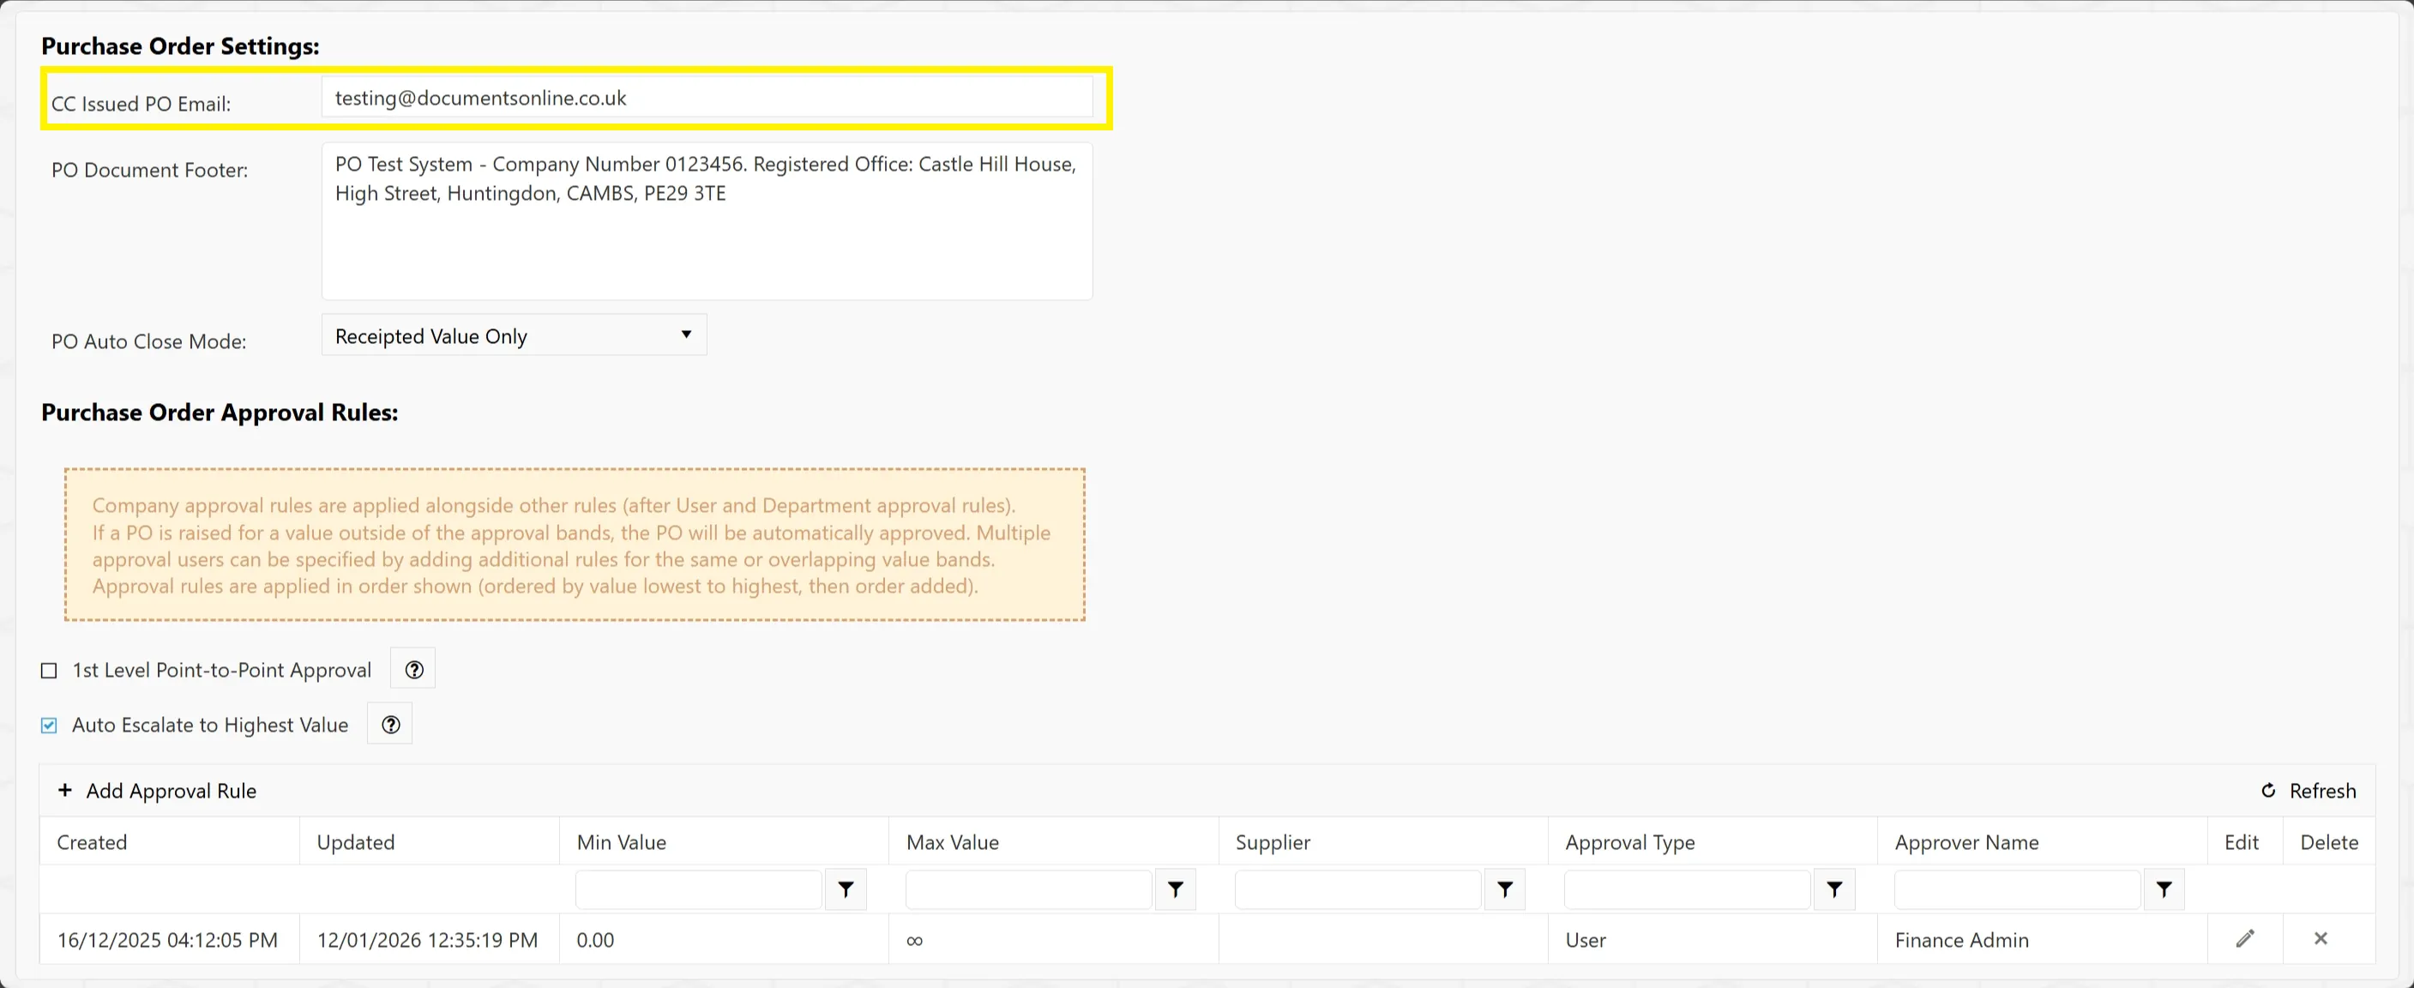
Task: Click the Finance Admin approver cell
Action: (x=2042, y=939)
